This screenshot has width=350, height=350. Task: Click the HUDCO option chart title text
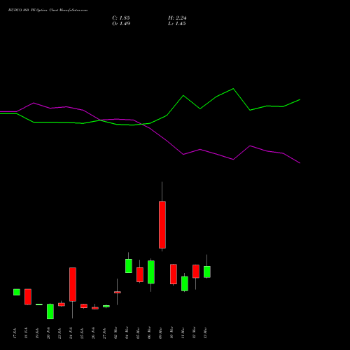coord(48,10)
